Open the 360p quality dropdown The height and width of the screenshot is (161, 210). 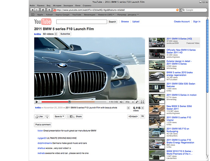[128, 102]
